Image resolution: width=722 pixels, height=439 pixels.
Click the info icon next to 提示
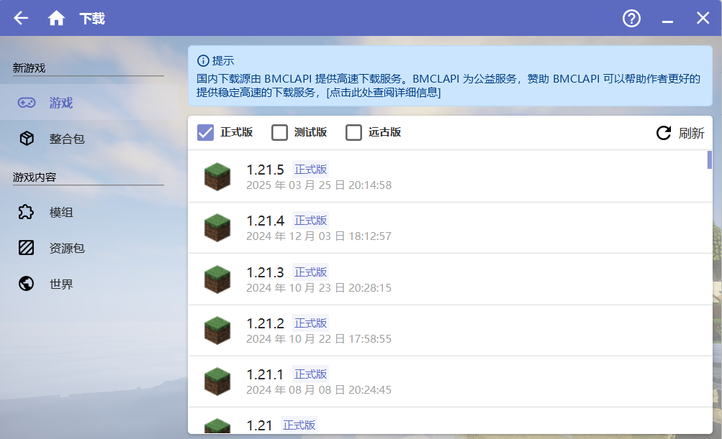202,60
